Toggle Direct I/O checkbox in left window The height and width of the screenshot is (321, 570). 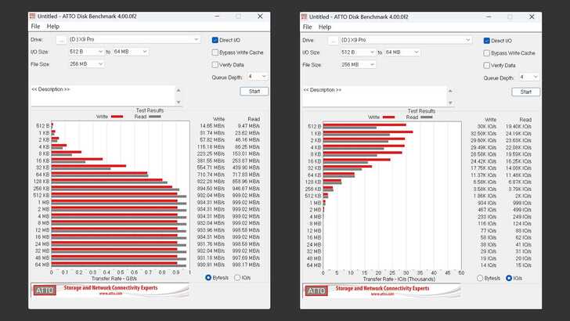[215, 40]
